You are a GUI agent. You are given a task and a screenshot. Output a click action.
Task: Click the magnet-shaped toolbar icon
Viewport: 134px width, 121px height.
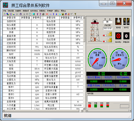click(x=21, y=14)
